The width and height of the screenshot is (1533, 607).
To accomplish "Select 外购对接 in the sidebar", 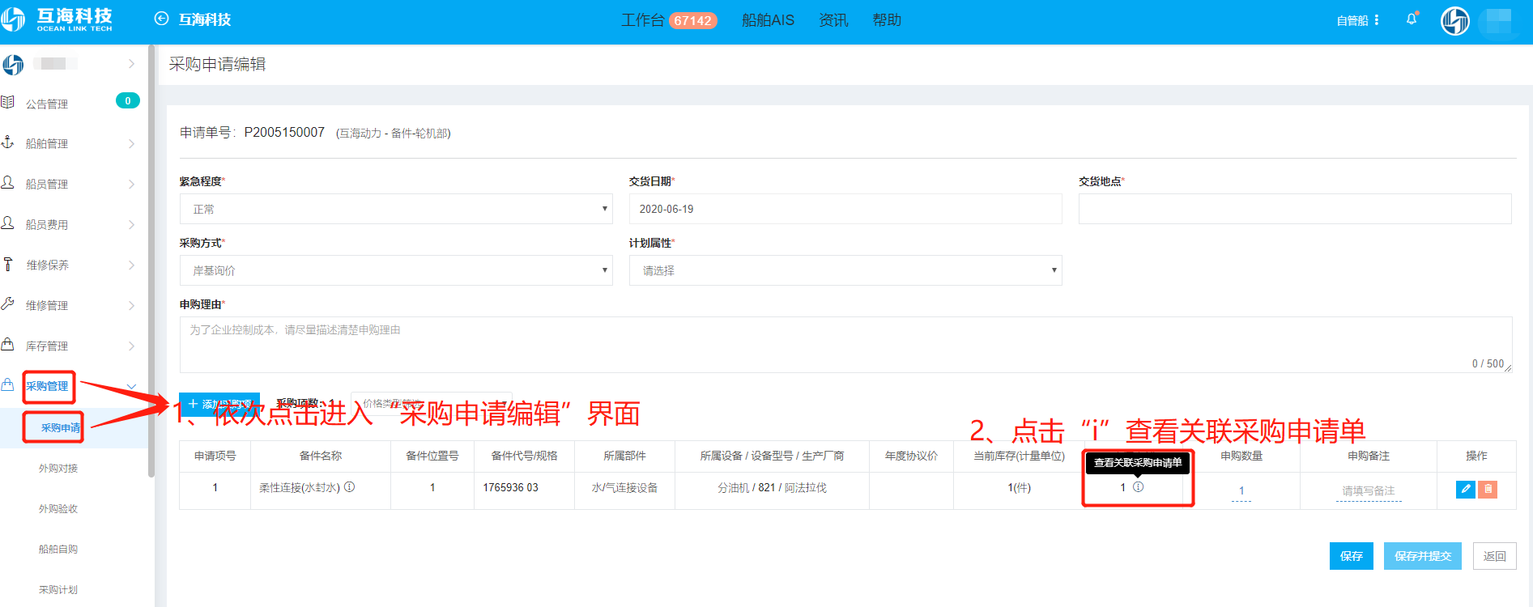I will point(58,469).
